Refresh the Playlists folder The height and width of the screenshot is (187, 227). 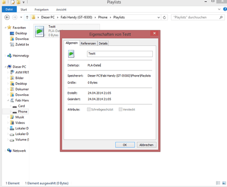tap(164, 17)
